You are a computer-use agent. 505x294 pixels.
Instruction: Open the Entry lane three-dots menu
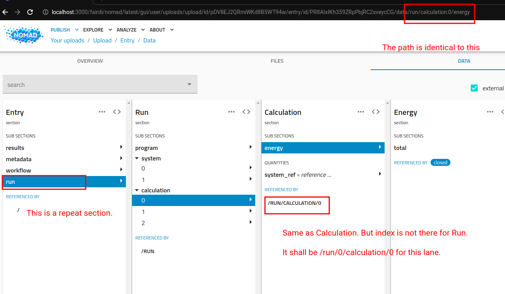(x=102, y=112)
